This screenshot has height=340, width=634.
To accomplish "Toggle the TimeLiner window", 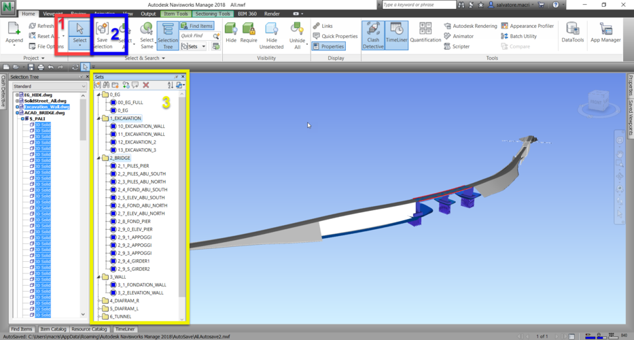I will (x=396, y=35).
